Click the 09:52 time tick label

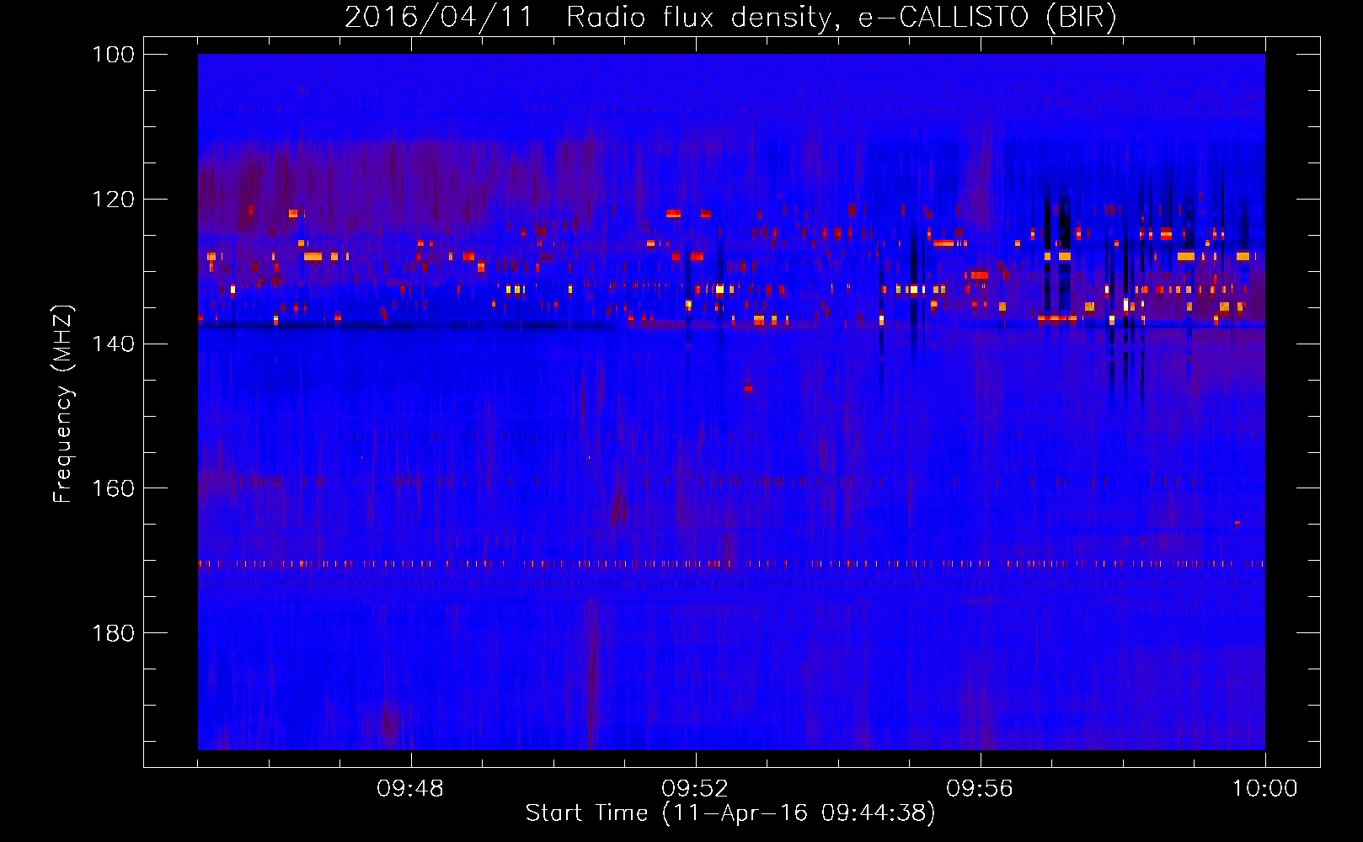tap(695, 789)
